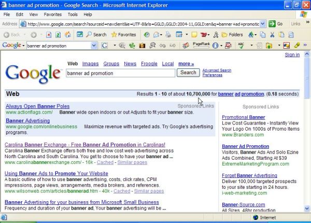Click the blue Page Info icon
This screenshot has width=311, height=223.
(215, 46)
